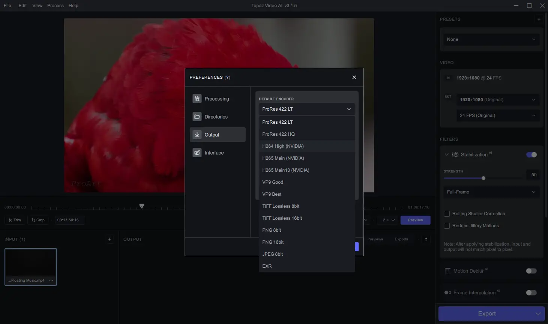This screenshot has width=548, height=324.
Task: Open the Presets dropdown showing None
Action: (491, 39)
